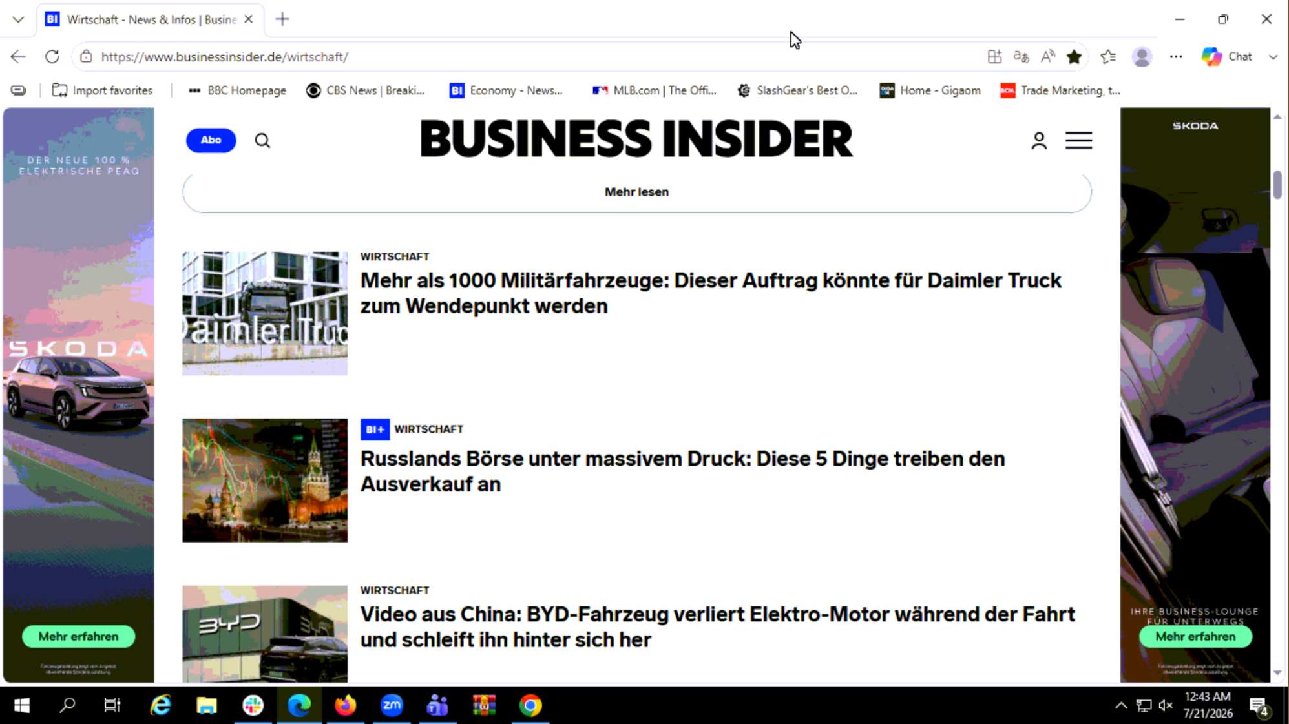Toggle the favorite star for this page
Screen dimensions: 1289x724
(1074, 57)
